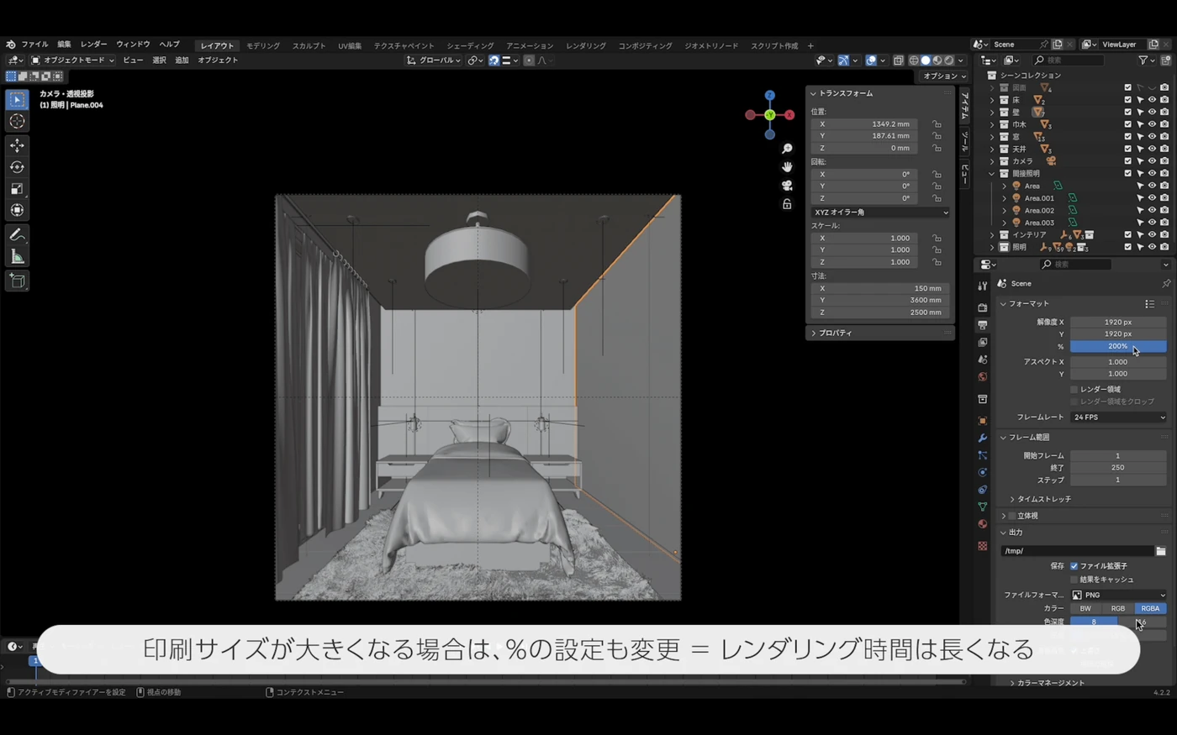Open the Physics properties tab icon
The width and height of the screenshot is (1177, 735).
coord(982,472)
